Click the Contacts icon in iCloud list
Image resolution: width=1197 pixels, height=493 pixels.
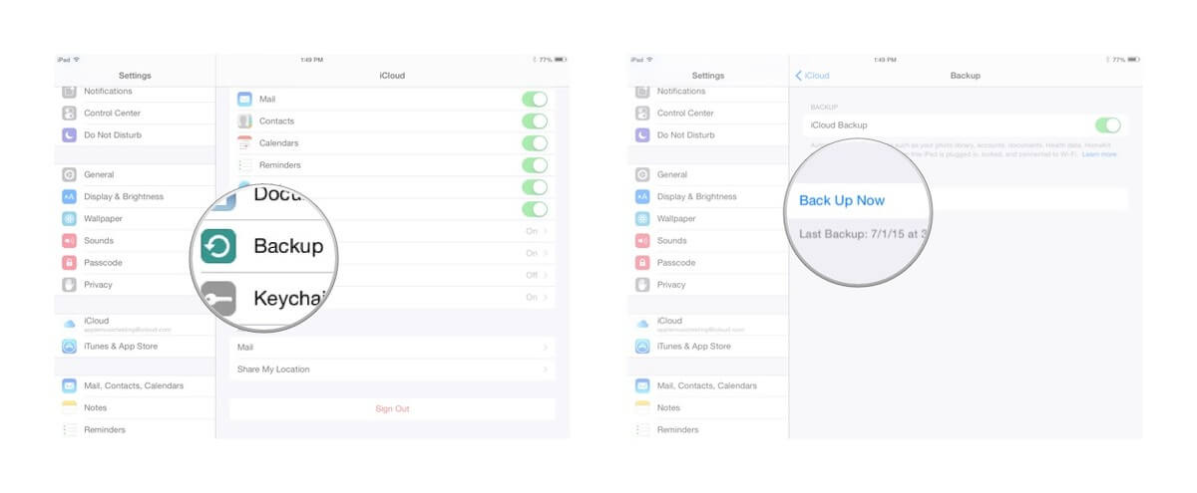coord(244,122)
